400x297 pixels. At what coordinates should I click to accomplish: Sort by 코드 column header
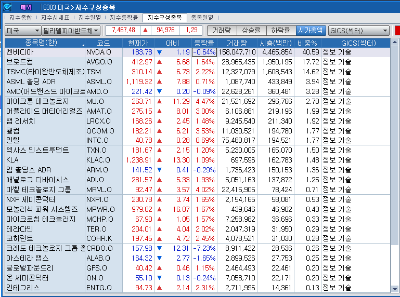pos(104,43)
